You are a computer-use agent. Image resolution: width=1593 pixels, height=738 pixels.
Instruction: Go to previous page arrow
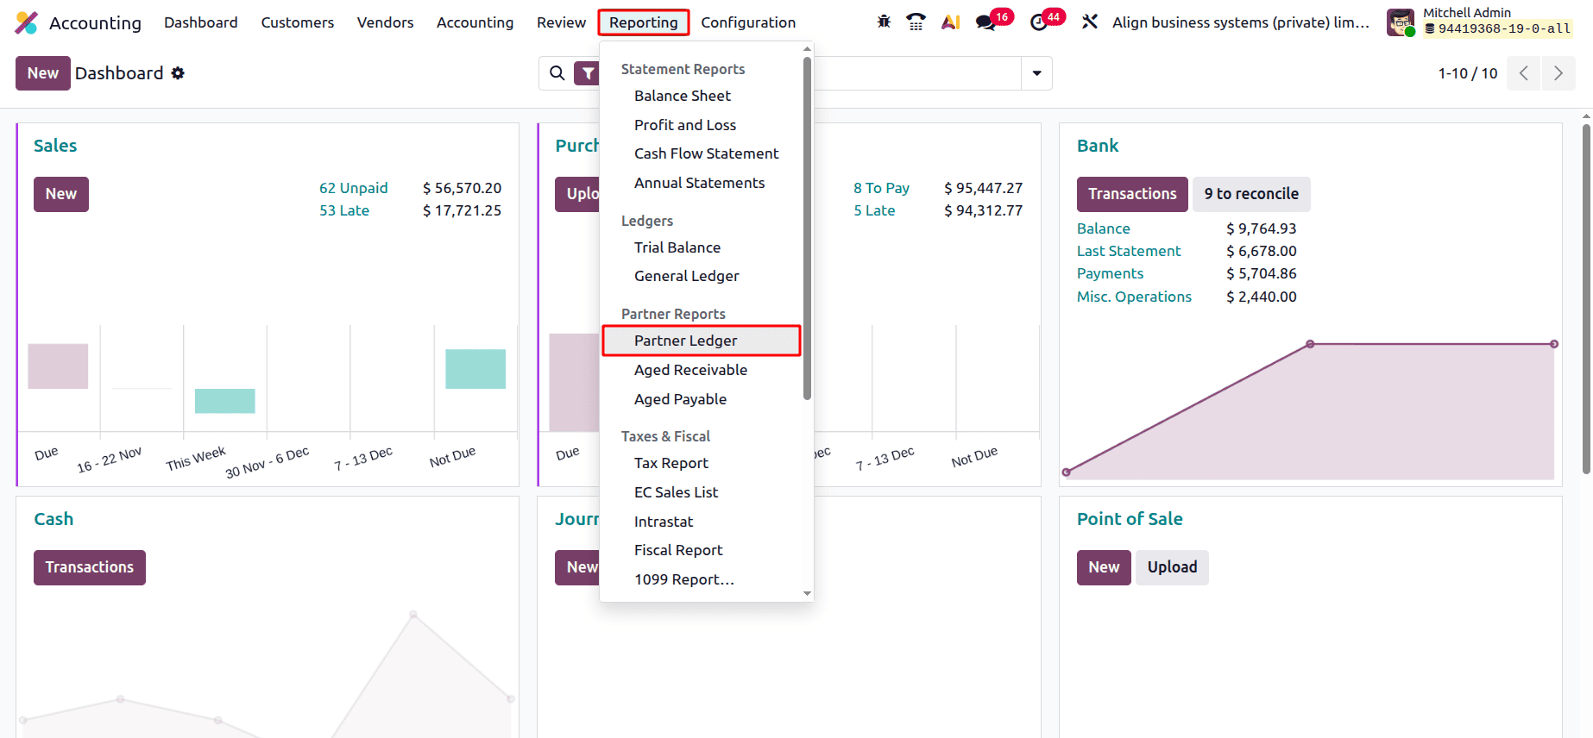coord(1524,73)
